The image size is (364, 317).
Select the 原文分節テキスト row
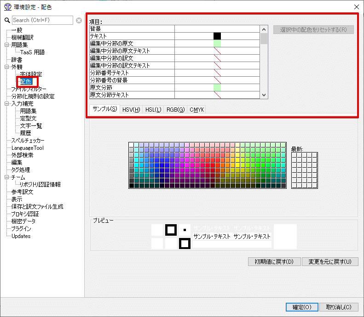[x=174, y=95]
